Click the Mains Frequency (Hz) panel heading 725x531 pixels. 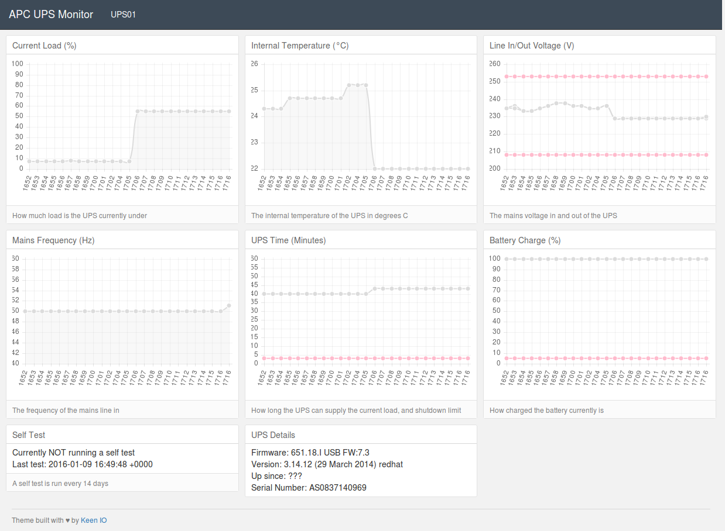pyautogui.click(x=53, y=240)
